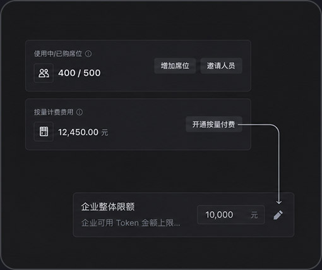Click the 使用中/已购席位 label
322x270 pixels.
pos(58,54)
